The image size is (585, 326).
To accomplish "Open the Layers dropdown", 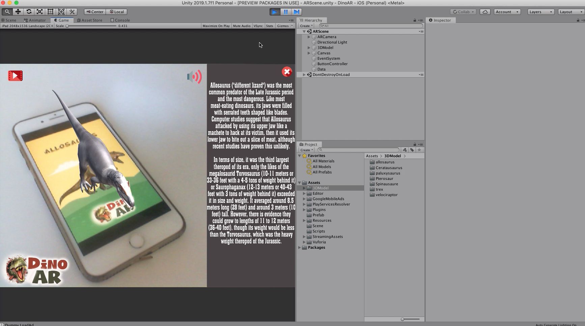I will pos(540,12).
